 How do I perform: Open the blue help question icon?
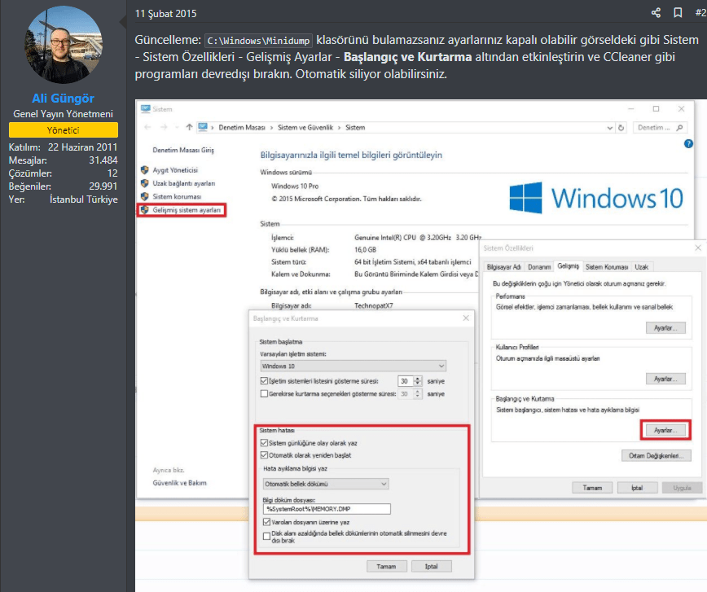point(688,144)
